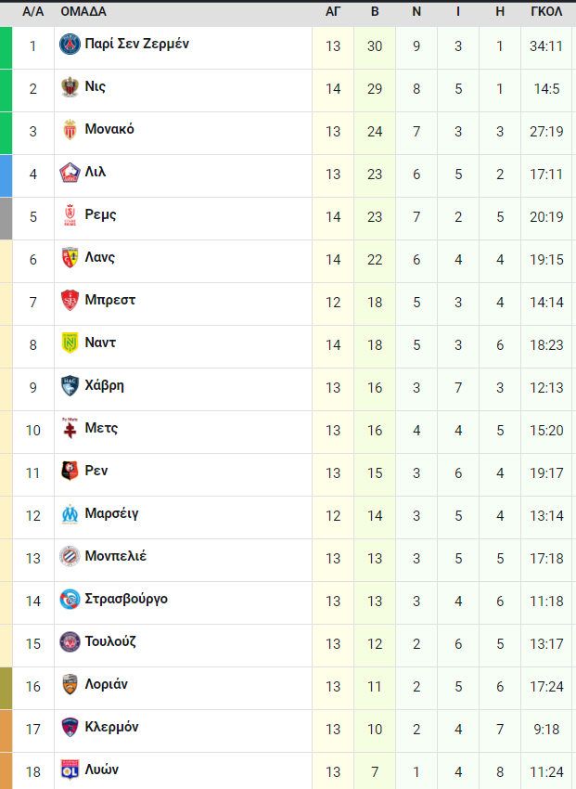This screenshot has width=576, height=789.
Task: Open team link Παρί Σεν Ζερμέν
Action: click(136, 44)
